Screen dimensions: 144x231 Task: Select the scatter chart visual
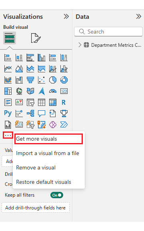[x=42, y=80]
